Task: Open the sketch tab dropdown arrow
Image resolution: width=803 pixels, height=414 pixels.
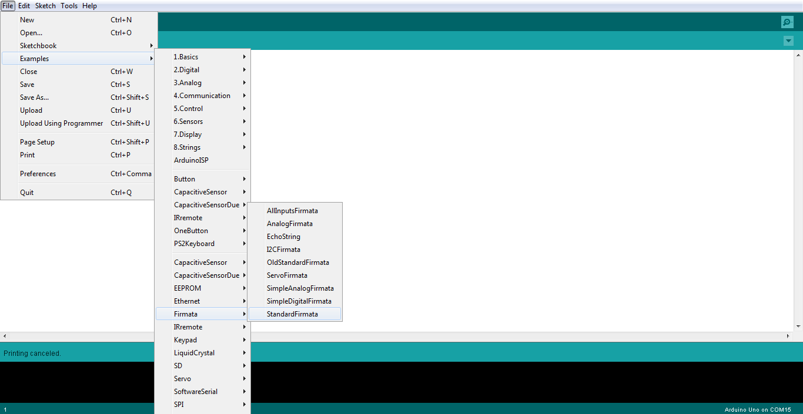Action: coord(788,41)
